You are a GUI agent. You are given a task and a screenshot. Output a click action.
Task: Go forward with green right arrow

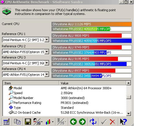pyautogui.click(x=82, y=122)
